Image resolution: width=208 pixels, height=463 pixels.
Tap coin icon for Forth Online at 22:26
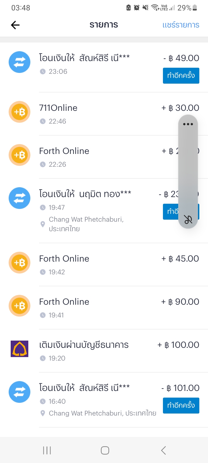[19, 155]
